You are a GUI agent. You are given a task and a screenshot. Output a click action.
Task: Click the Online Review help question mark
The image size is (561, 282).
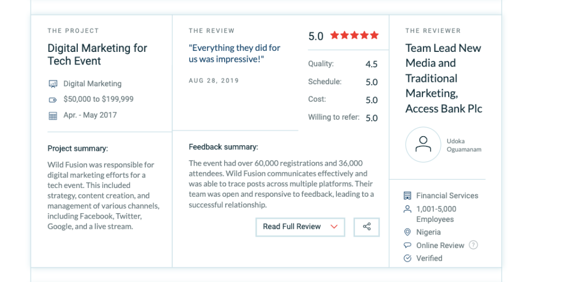click(473, 245)
